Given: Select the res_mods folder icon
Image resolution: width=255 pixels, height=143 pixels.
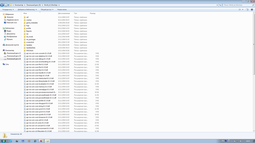Looking at the screenshot, I should pos(25,37).
